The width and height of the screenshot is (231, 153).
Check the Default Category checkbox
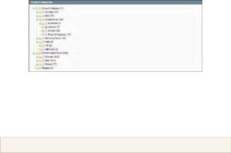40,8
